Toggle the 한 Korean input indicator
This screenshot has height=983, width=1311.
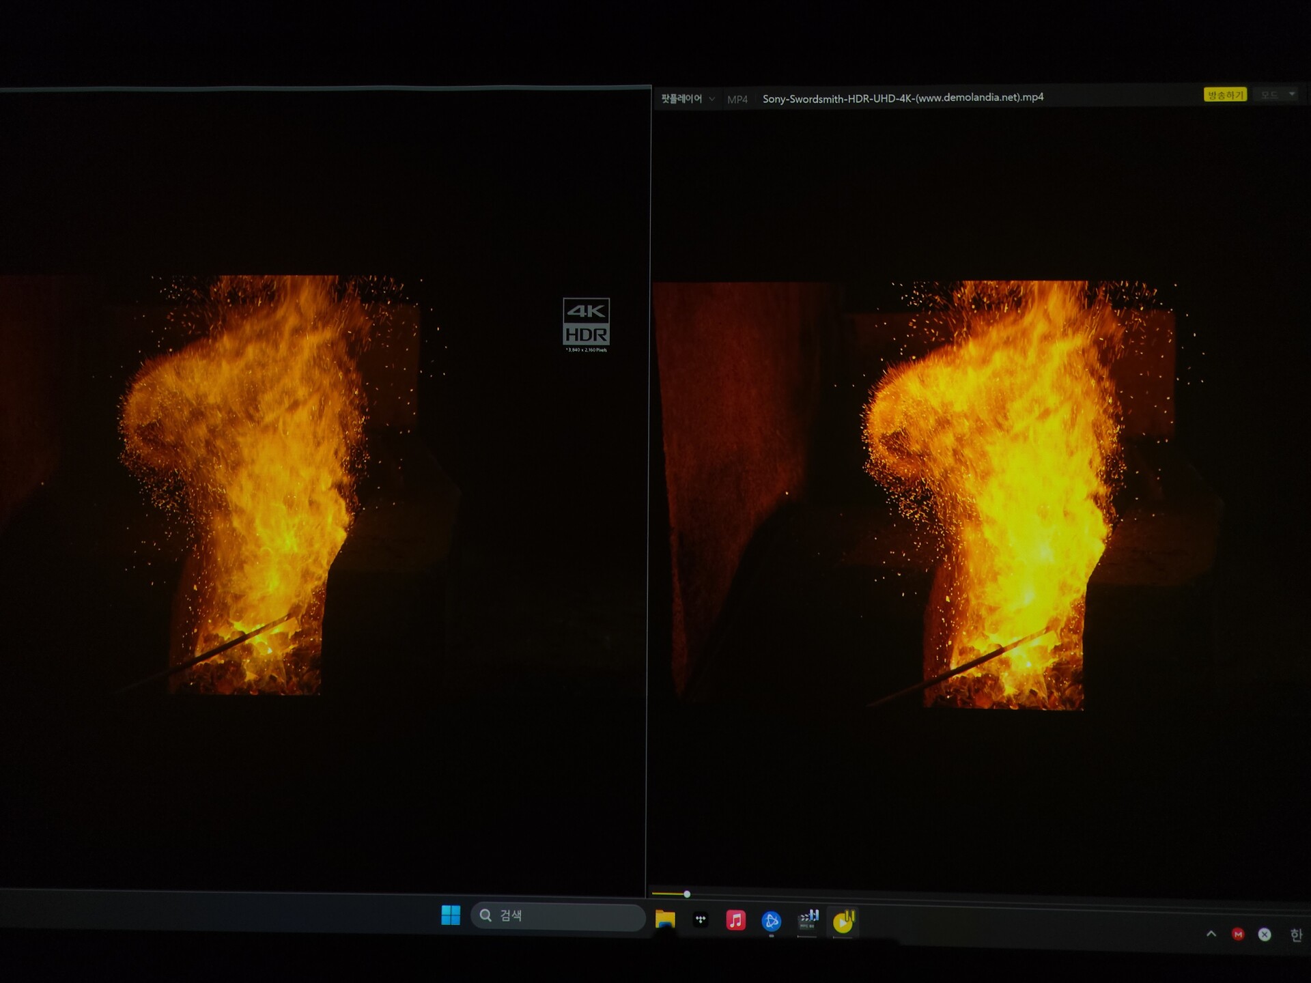pos(1295,935)
